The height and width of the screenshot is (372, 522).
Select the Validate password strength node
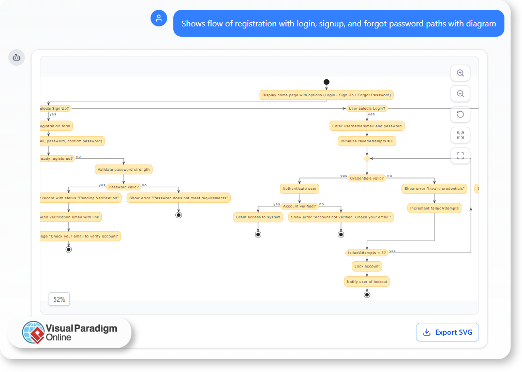(123, 169)
